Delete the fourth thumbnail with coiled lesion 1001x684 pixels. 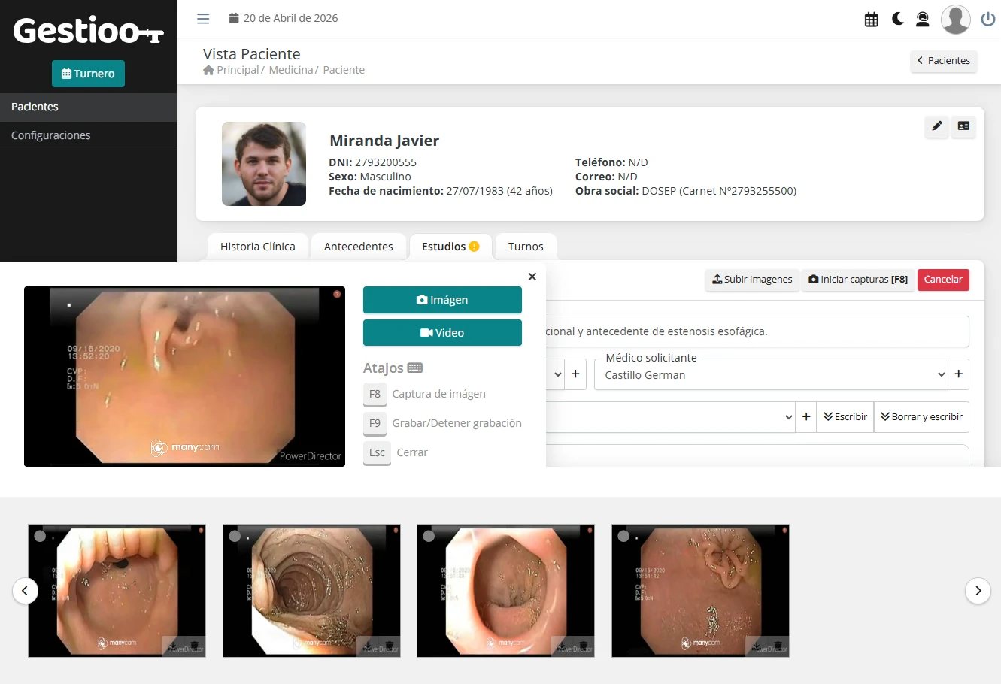778,646
